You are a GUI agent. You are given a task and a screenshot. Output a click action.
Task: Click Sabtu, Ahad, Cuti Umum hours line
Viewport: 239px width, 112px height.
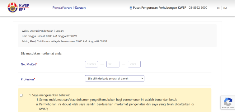[x=64, y=41]
